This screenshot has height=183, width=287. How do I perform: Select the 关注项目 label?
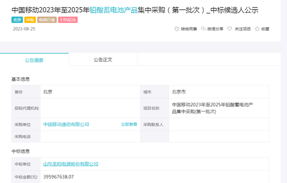coord(243,29)
